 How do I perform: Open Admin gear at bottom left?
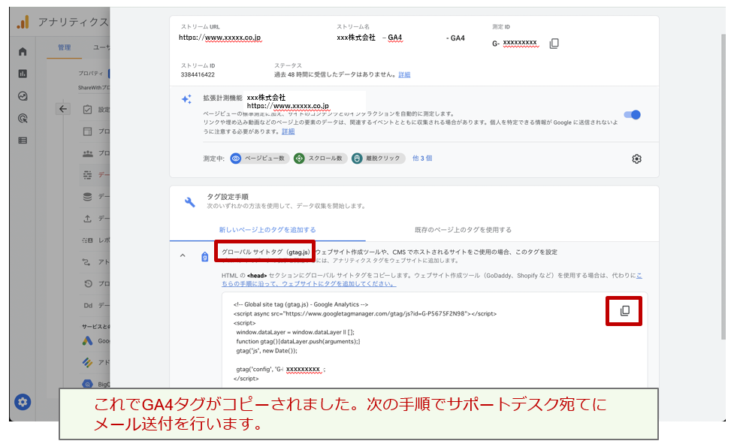23,402
